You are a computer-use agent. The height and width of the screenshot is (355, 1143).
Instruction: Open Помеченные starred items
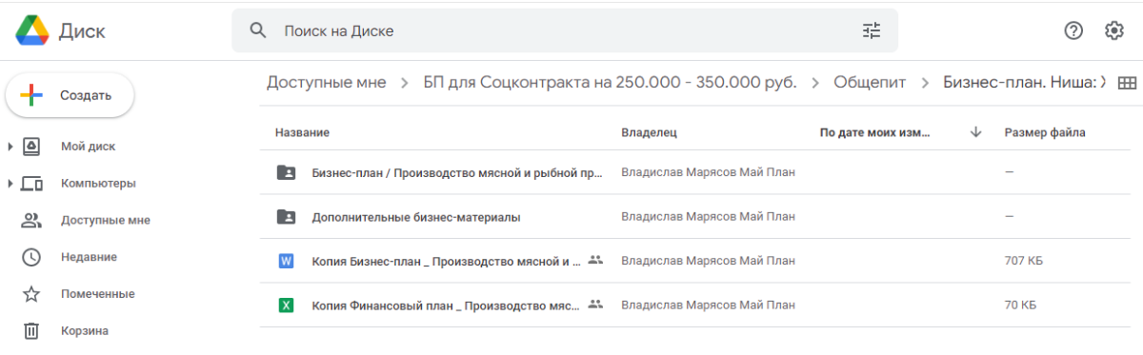[97, 294]
